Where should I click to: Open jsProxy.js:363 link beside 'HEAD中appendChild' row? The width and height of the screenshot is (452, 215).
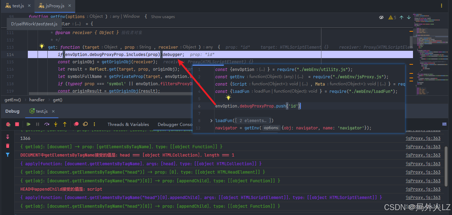coord(423,189)
